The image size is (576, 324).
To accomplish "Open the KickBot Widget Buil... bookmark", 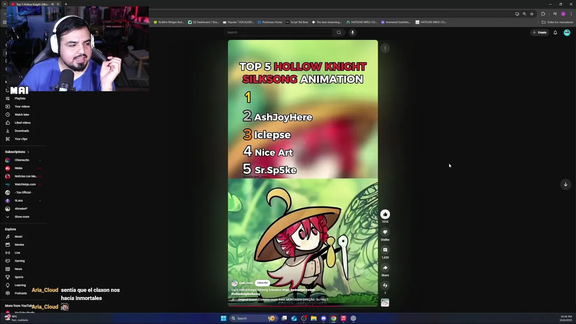I will [x=169, y=22].
